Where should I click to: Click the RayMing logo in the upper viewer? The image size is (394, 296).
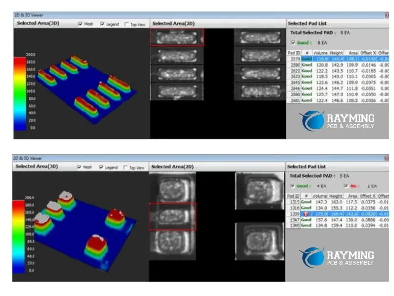pos(337,120)
